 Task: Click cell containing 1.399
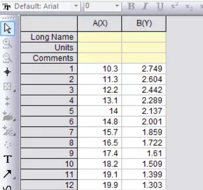(x=144, y=174)
